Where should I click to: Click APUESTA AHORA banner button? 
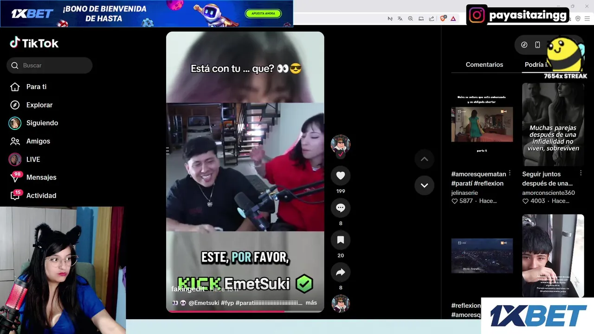pos(263,13)
